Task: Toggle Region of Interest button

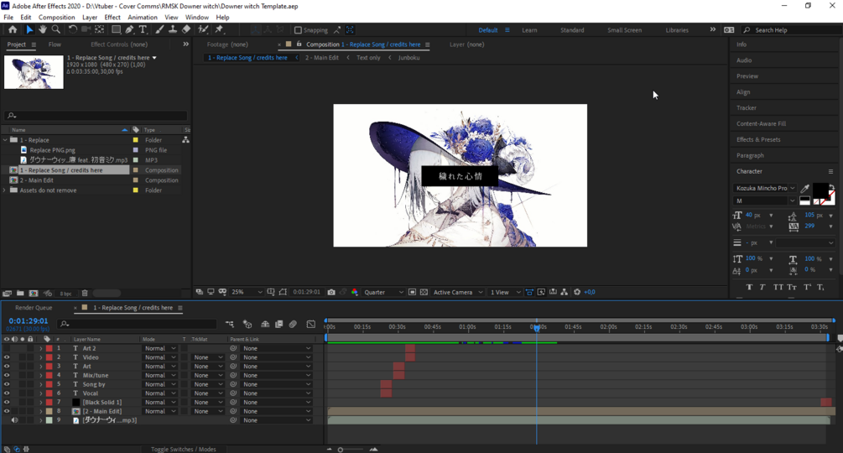Action: tap(412, 292)
